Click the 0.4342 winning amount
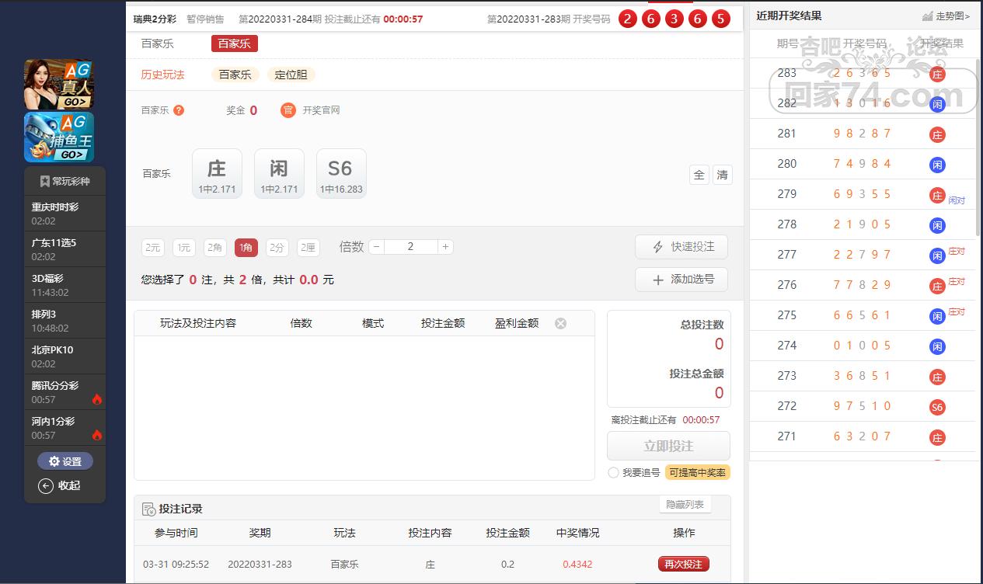The width and height of the screenshot is (983, 584). (577, 565)
